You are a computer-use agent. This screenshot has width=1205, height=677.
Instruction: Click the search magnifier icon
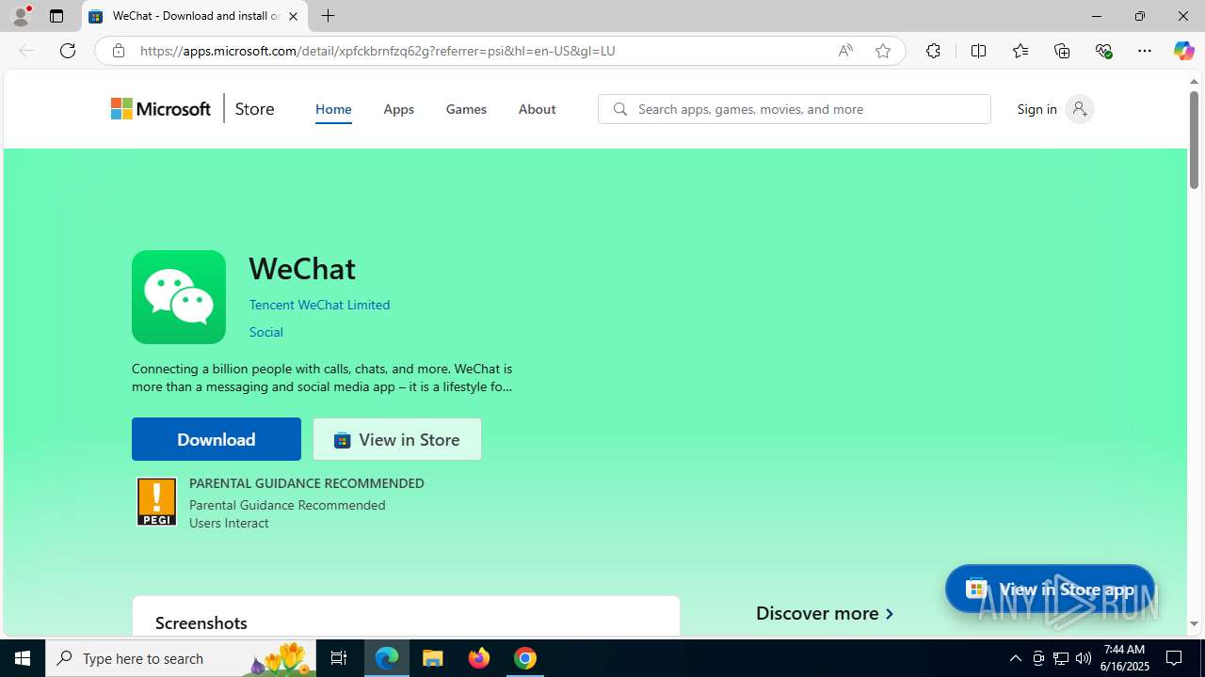pyautogui.click(x=619, y=109)
